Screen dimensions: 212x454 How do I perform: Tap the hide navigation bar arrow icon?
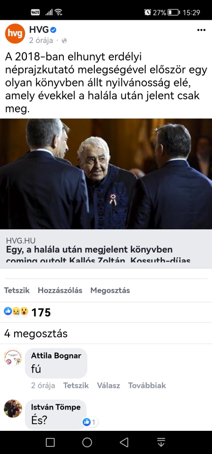pos(161,442)
